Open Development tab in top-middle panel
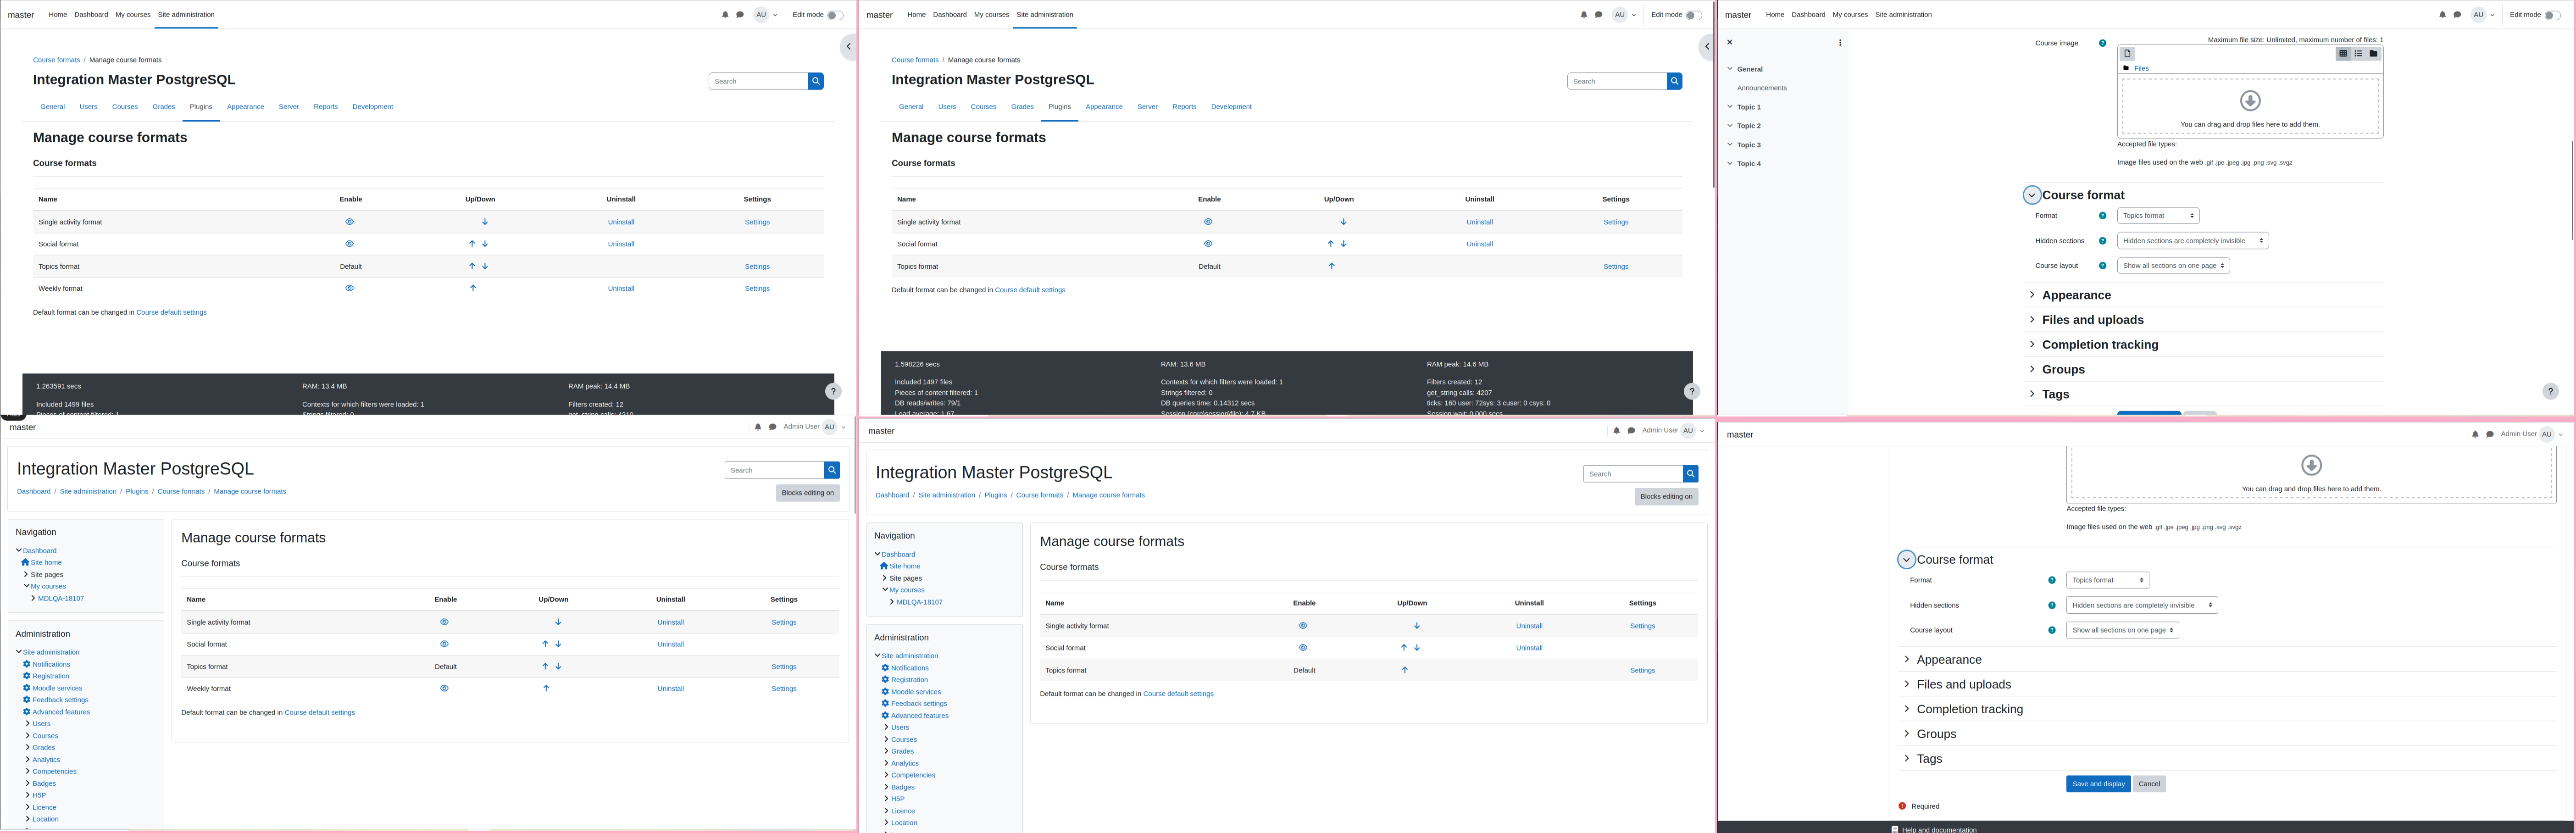The image size is (2576, 833). tap(1231, 107)
